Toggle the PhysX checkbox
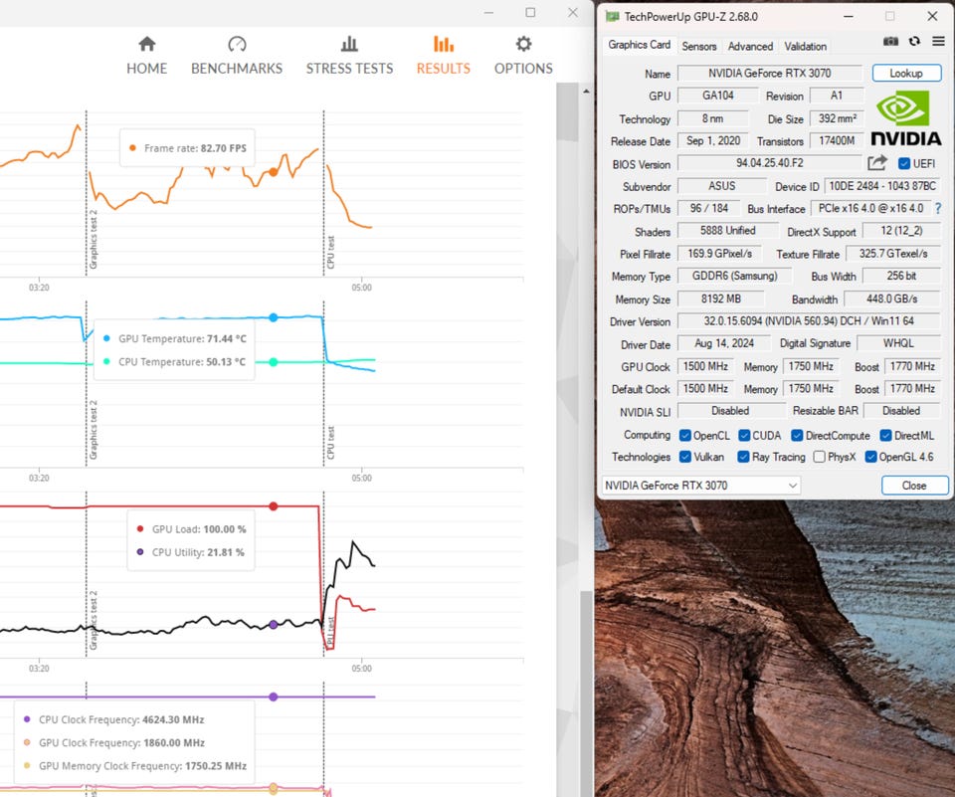 tap(819, 457)
